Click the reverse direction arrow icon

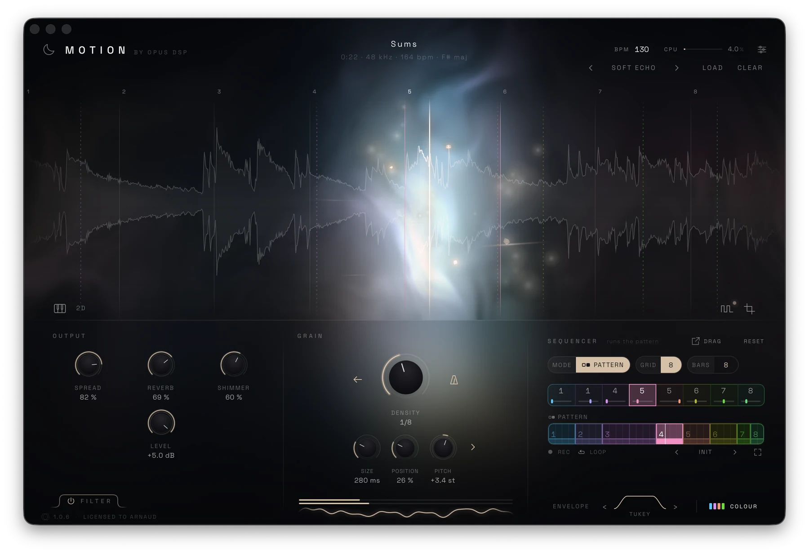(358, 380)
